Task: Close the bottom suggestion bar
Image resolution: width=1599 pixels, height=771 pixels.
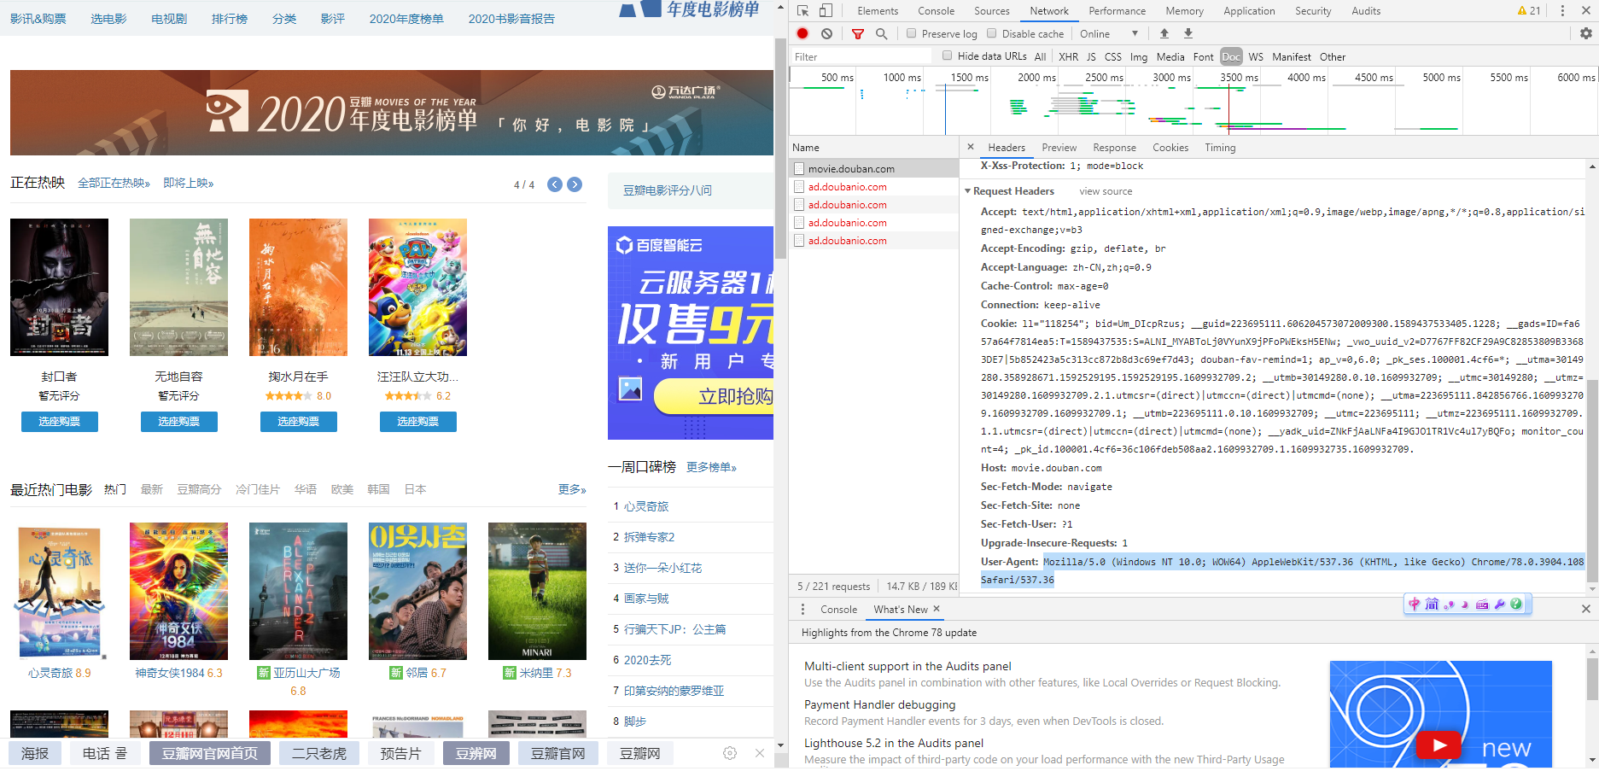Action: (x=760, y=753)
